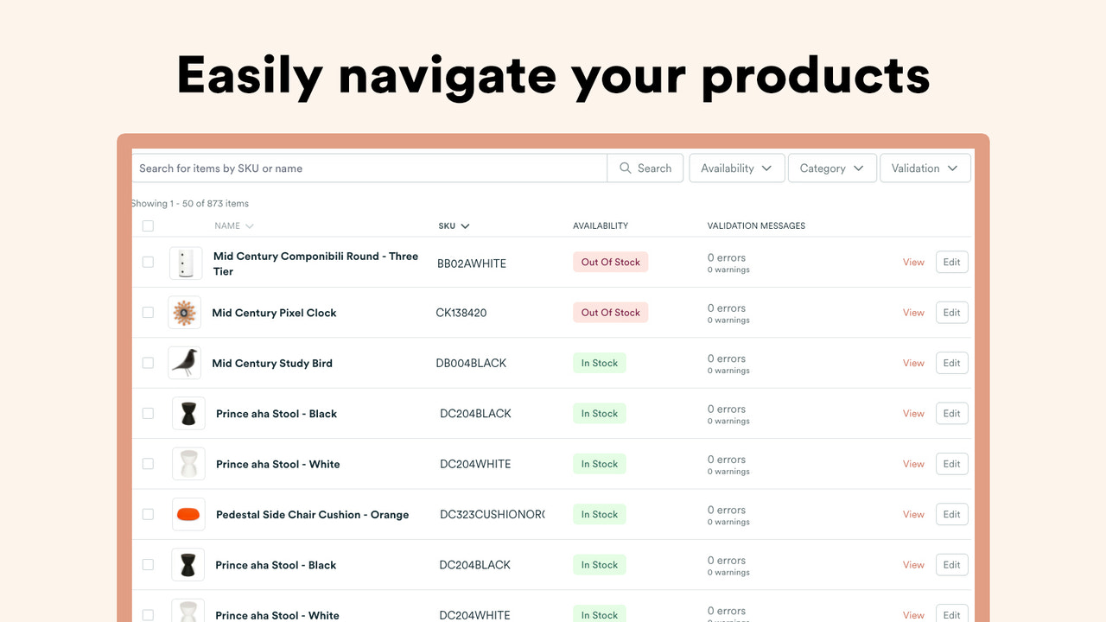View the Mid Century Pixel Clock product

coord(912,312)
